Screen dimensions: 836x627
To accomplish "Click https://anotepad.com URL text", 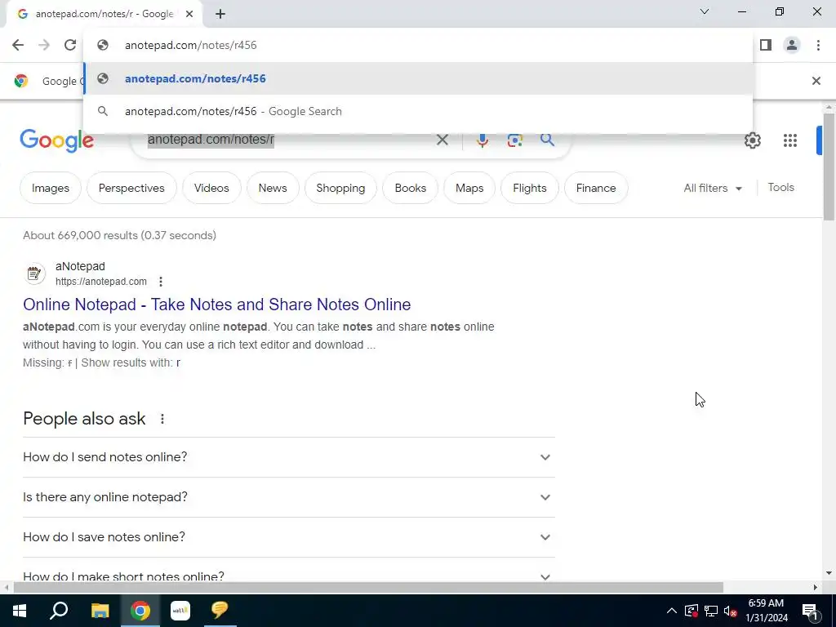I will (100, 282).
